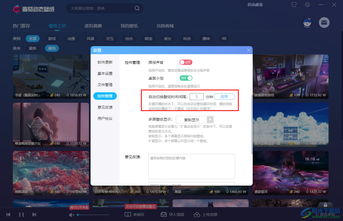343x221 pixels.
Task: Sort wallpapers by 最热
Action: coord(52,48)
